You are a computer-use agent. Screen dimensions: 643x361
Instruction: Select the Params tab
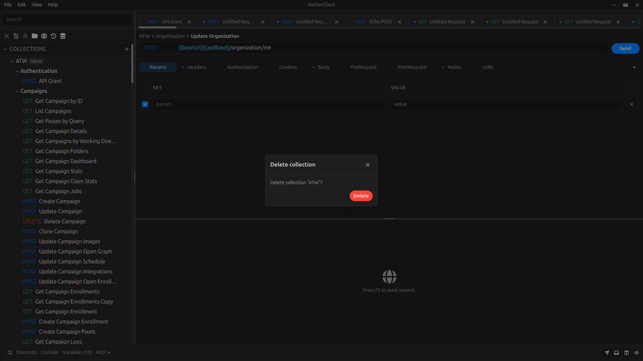point(158,67)
